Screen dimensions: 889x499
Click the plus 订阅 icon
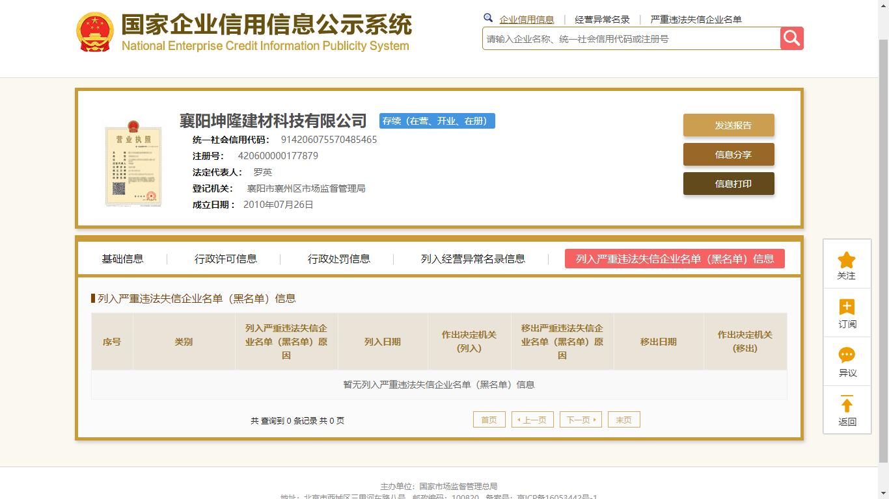pos(847,307)
